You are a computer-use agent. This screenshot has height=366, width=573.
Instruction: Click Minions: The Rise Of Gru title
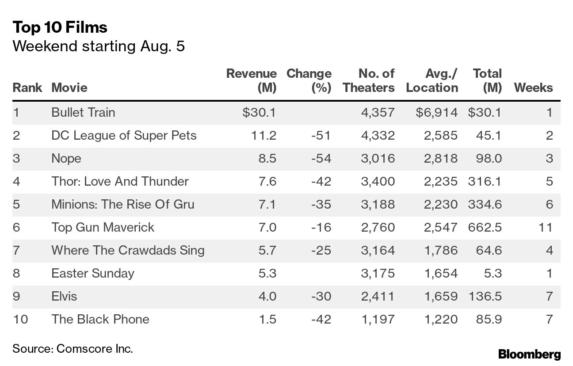point(123,204)
